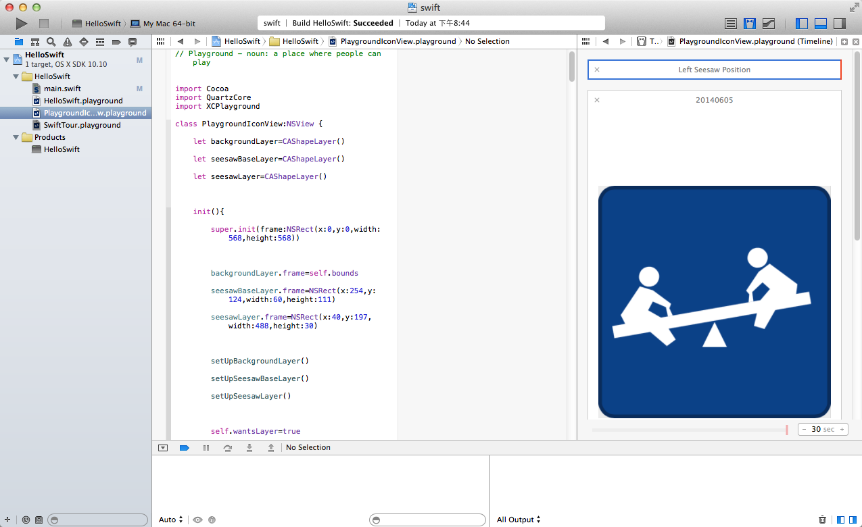The width and height of the screenshot is (862, 527).
Task: Click the variables view filter field
Action: (x=427, y=520)
